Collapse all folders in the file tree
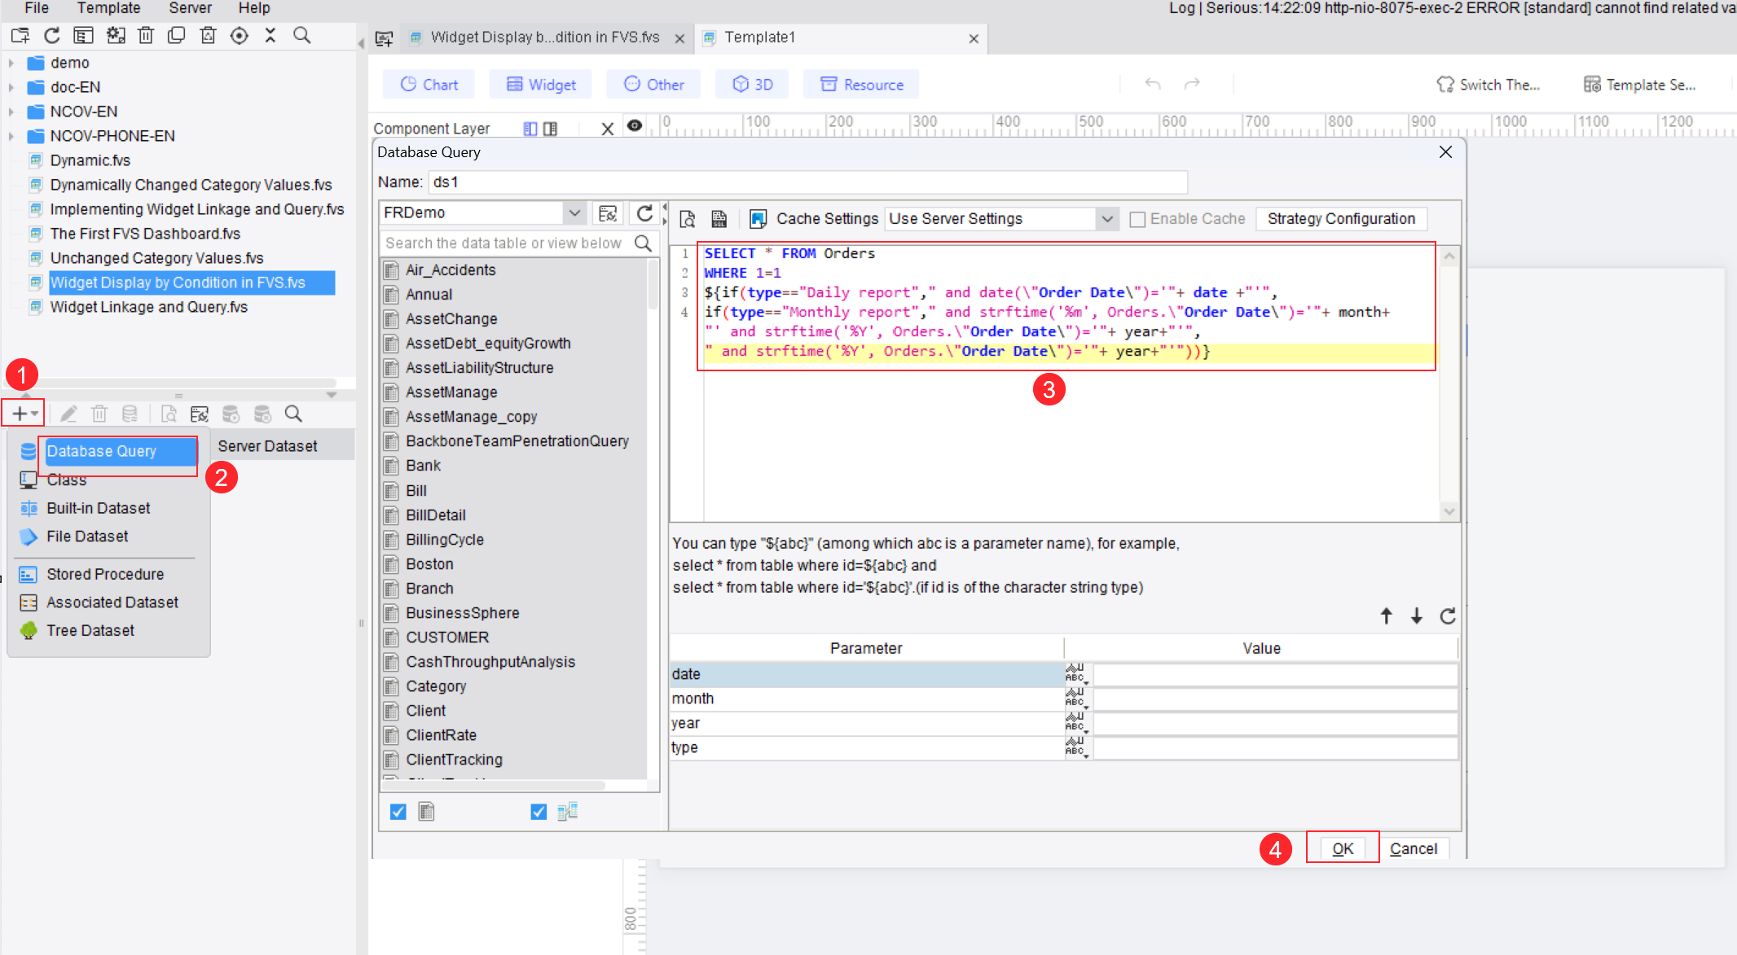 (270, 36)
